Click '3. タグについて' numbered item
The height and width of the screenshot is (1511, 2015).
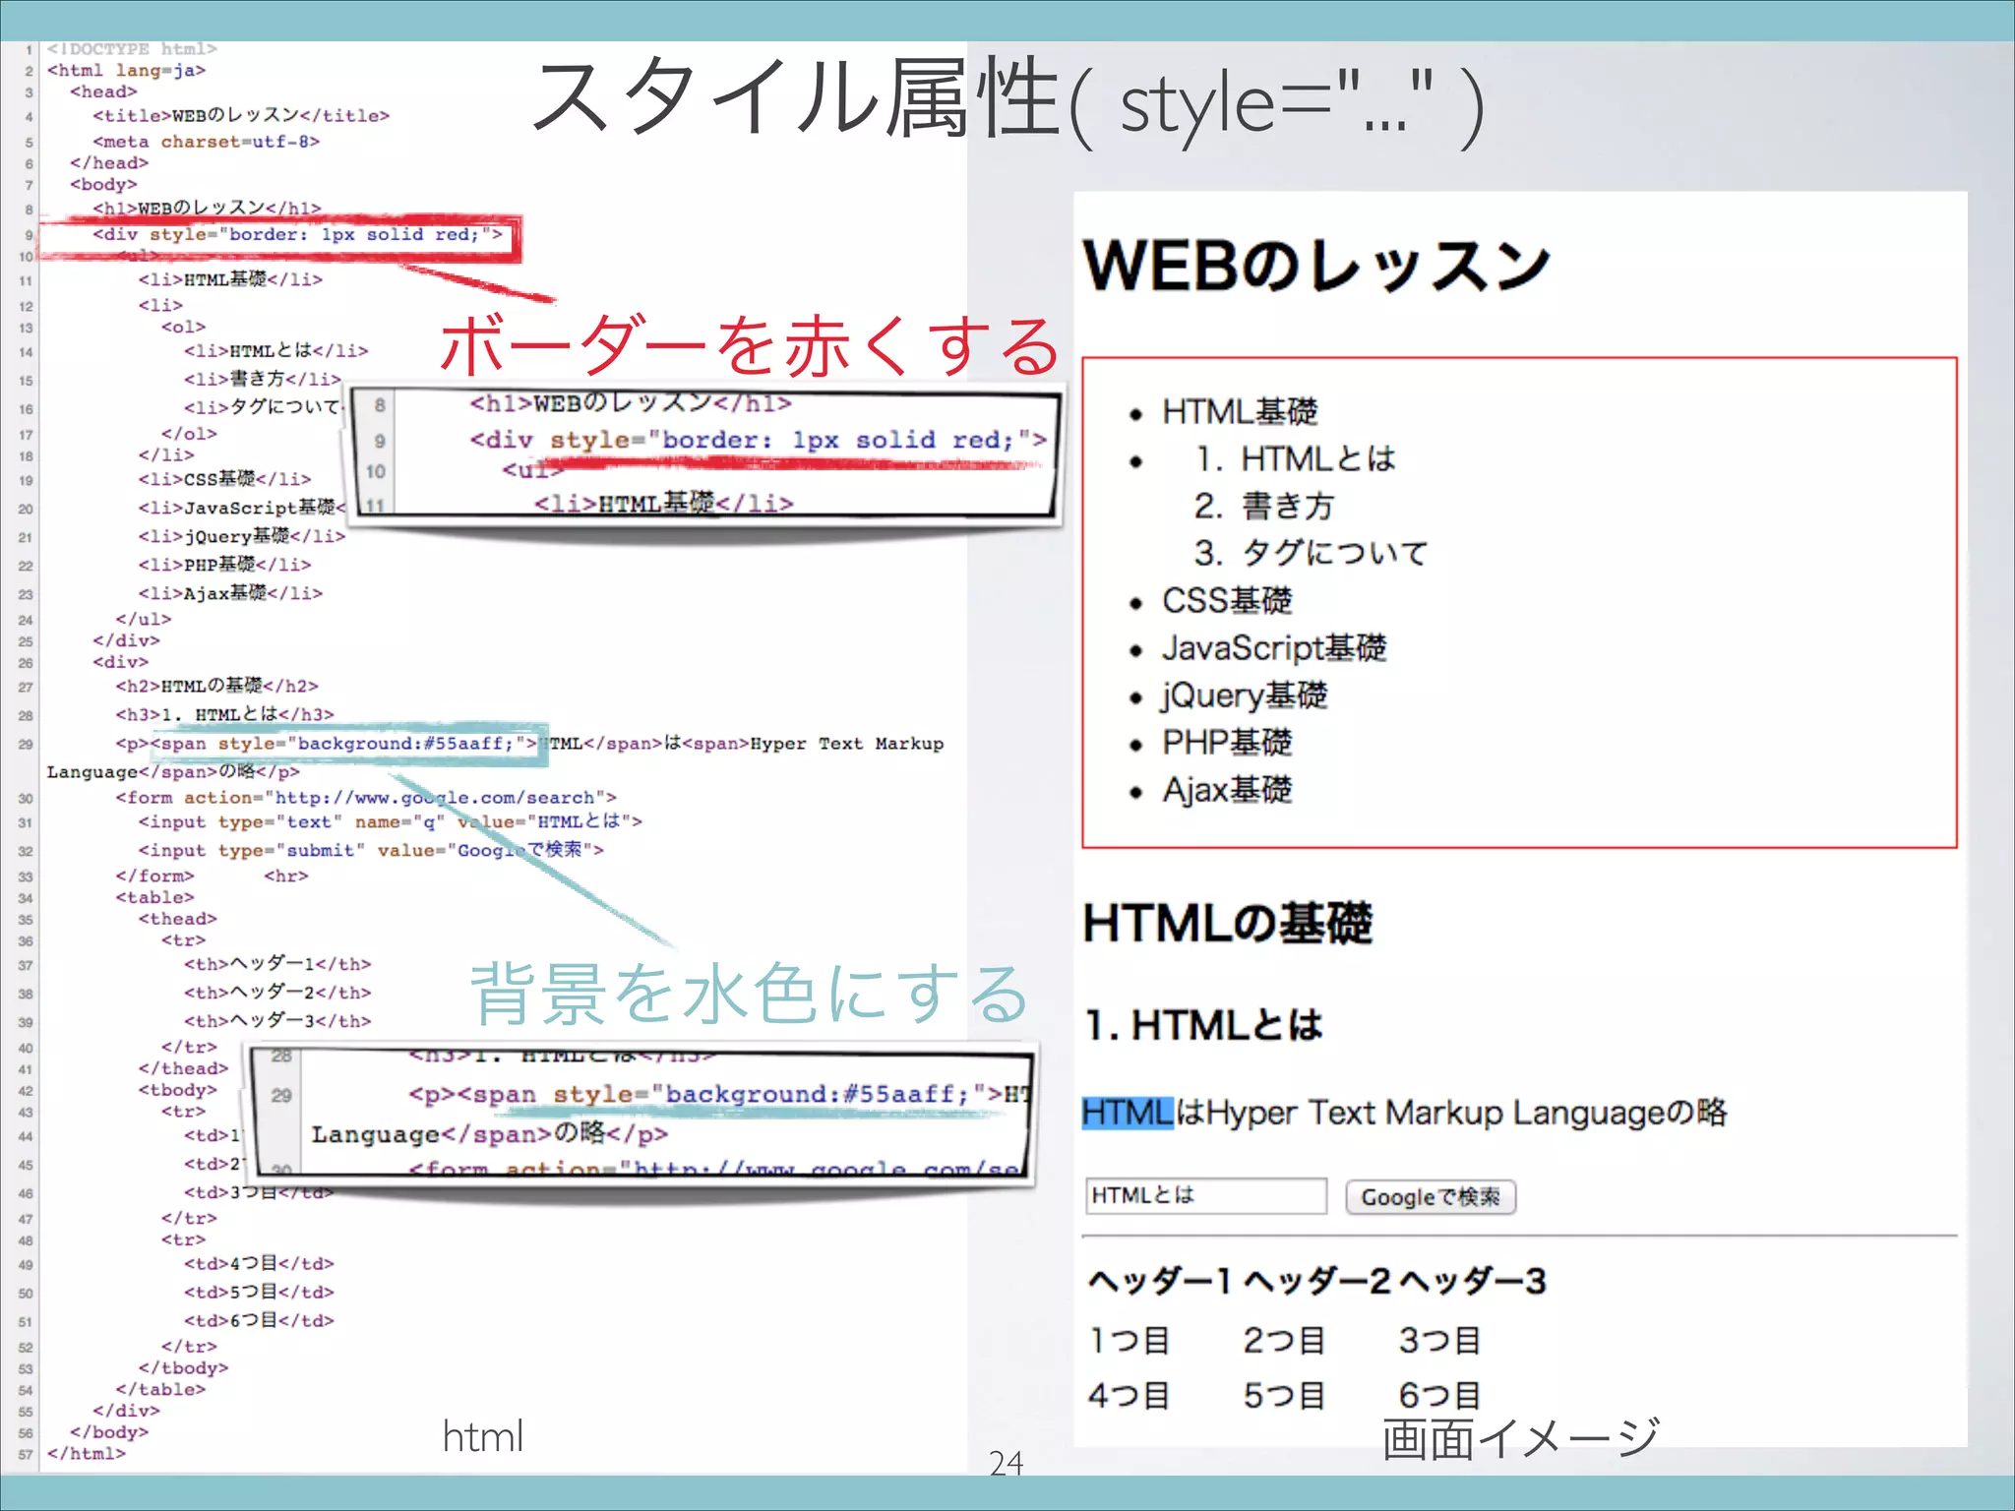[1311, 553]
